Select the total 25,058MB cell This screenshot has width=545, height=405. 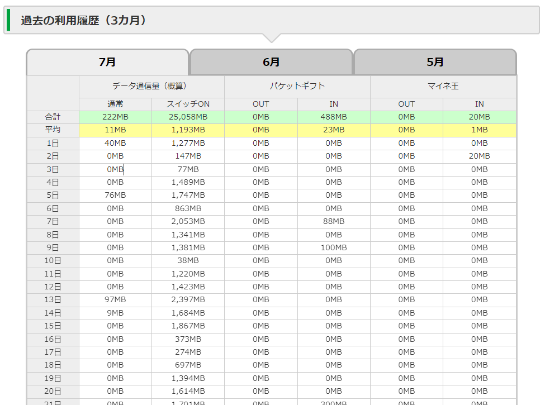[x=188, y=117]
